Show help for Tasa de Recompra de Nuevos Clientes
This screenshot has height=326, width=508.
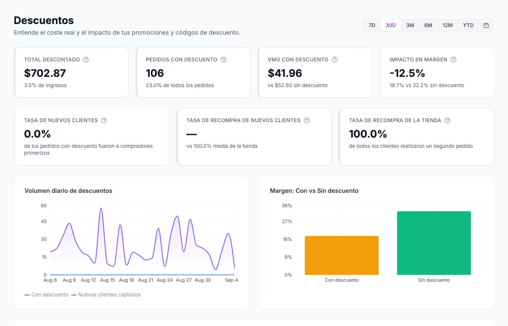[x=307, y=120]
